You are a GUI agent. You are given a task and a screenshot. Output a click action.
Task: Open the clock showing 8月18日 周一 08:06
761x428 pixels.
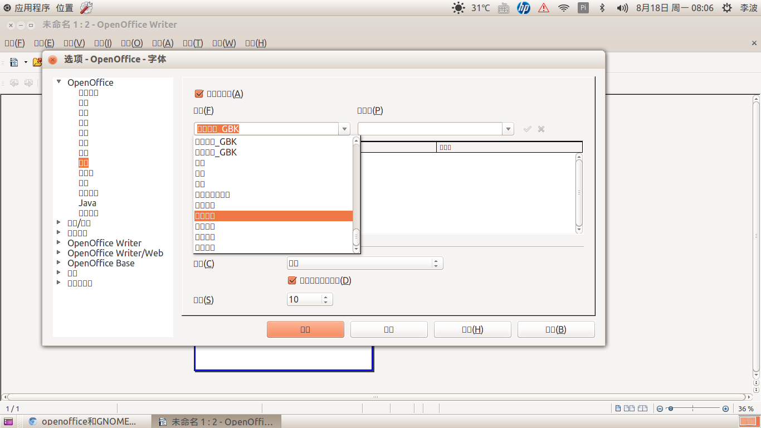tap(675, 8)
